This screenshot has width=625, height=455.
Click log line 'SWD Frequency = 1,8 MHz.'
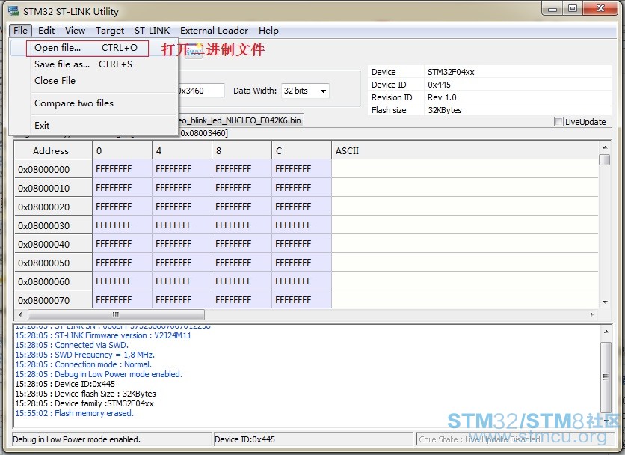click(x=85, y=355)
